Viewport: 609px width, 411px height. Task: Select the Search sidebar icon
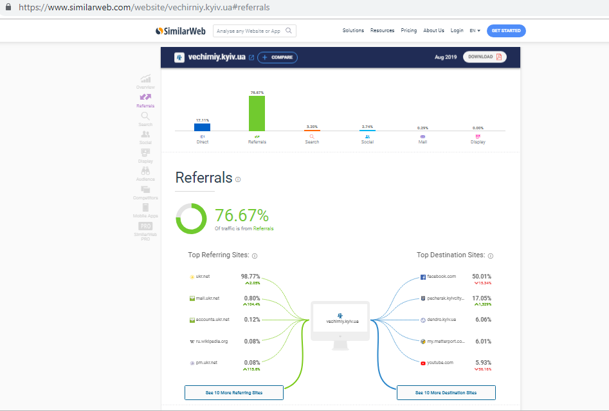tap(145, 116)
